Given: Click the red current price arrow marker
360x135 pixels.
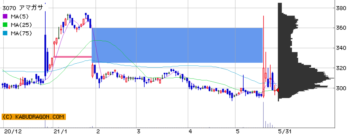Looking at the screenshot, I should [x=277, y=90].
